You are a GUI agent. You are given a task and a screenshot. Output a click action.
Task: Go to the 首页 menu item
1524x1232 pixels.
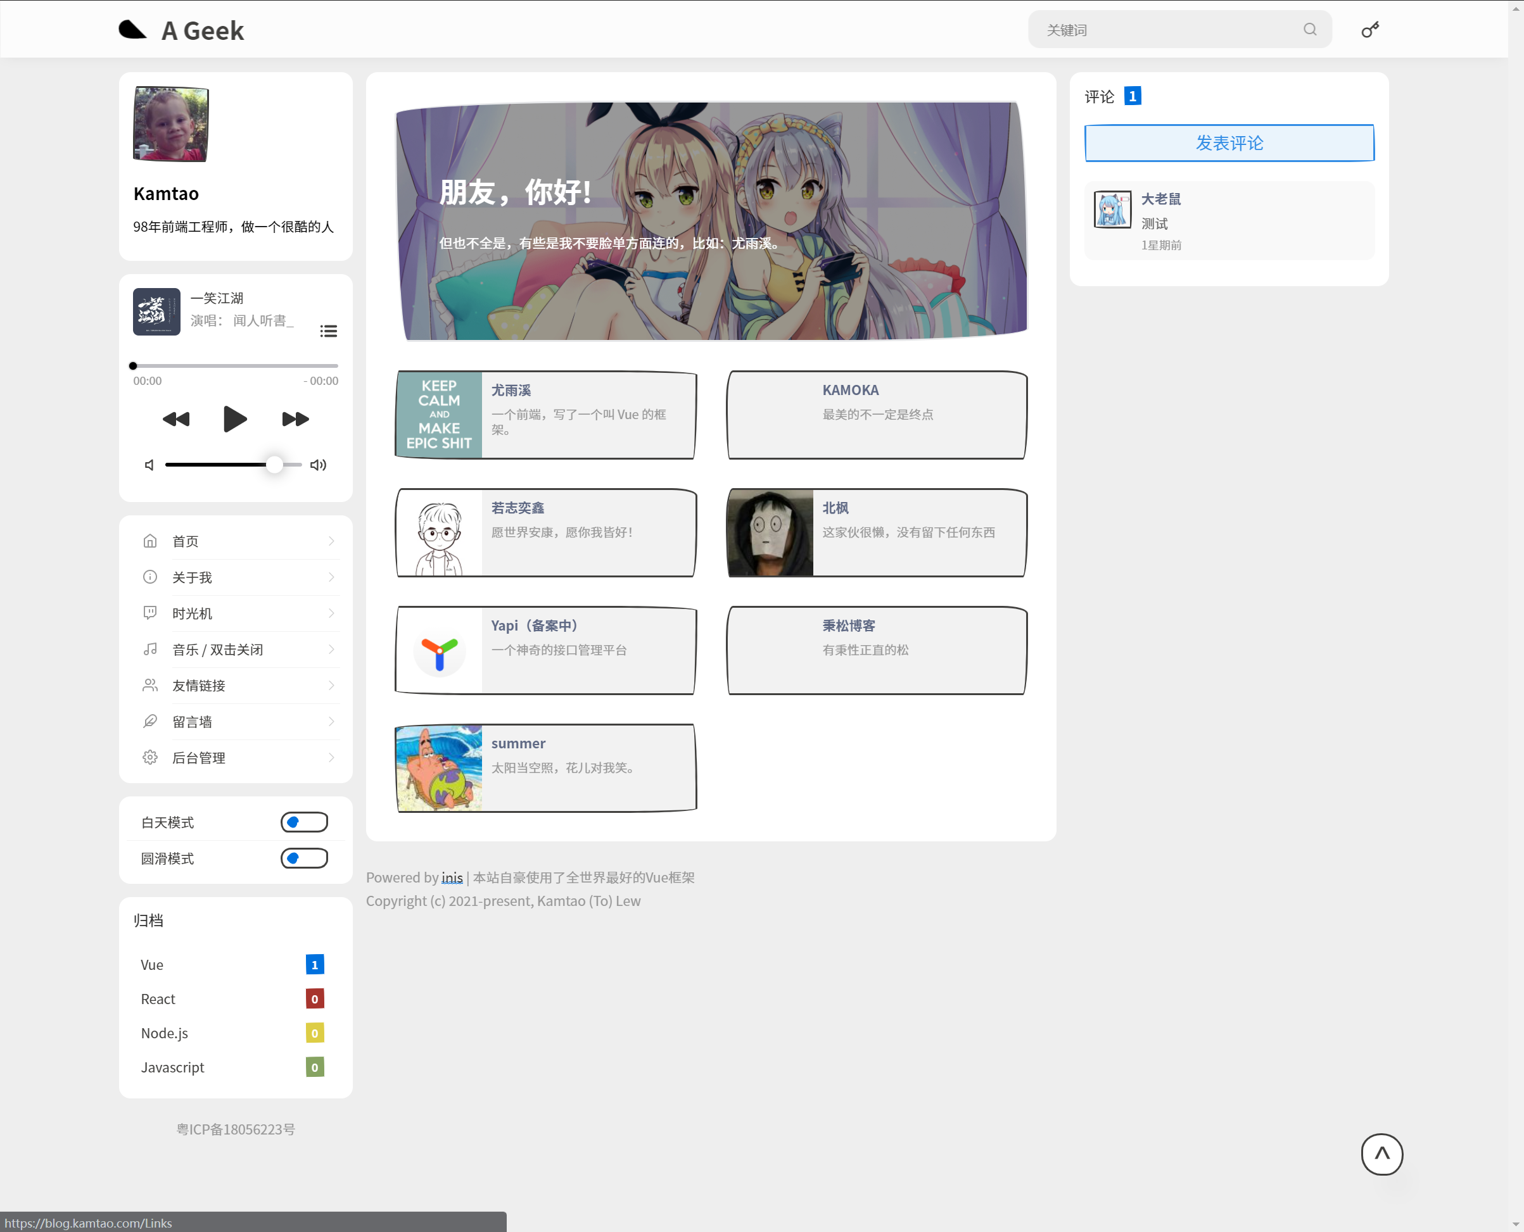[236, 541]
